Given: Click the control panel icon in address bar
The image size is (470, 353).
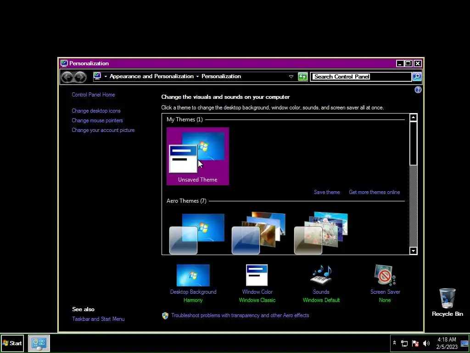Looking at the screenshot, I should (97, 76).
